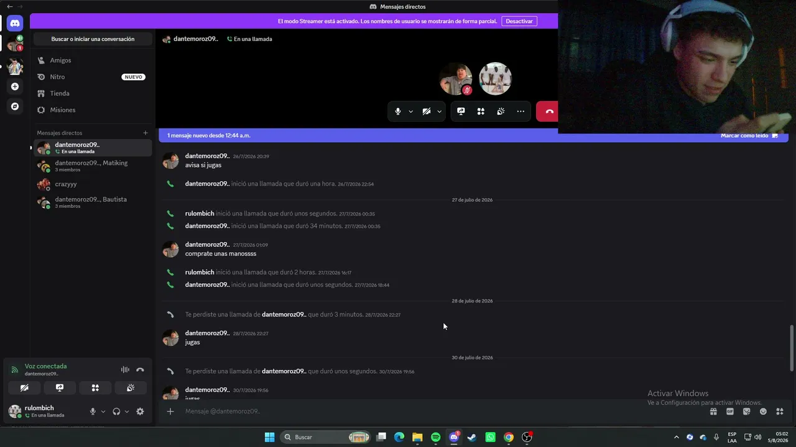This screenshot has width=796, height=447.
Task: Open the crazyyy direct message
Action: click(93, 184)
